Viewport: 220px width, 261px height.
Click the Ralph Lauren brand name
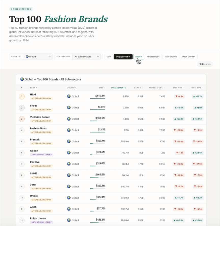[38, 218]
